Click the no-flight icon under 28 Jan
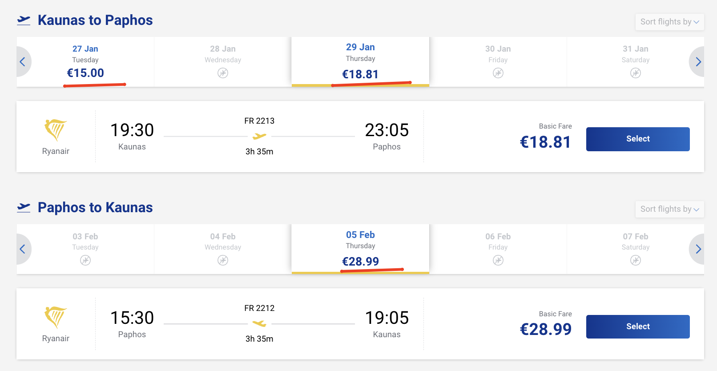Viewport: 717px width, 371px height. pyautogui.click(x=223, y=73)
